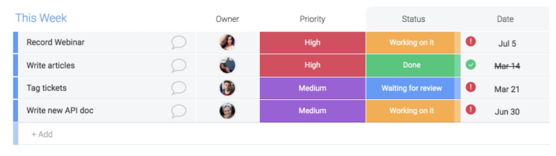Viewport: 556px width, 156px height.
Task: Click the overdue warning icon beside Mar 21
Action: click(471, 87)
